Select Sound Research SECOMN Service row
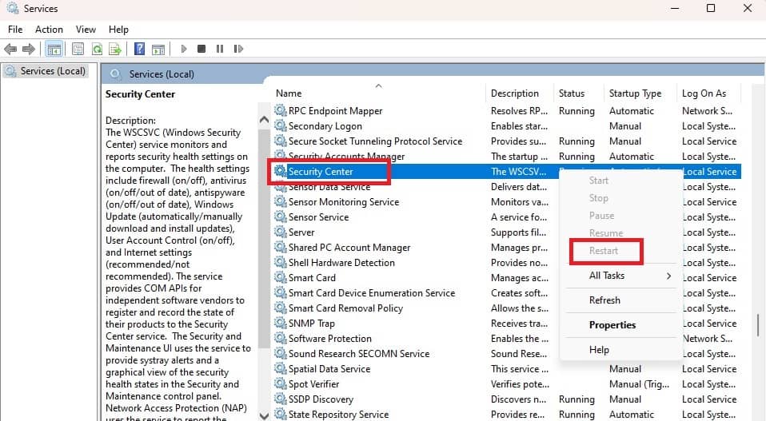The image size is (766, 421). point(506,353)
